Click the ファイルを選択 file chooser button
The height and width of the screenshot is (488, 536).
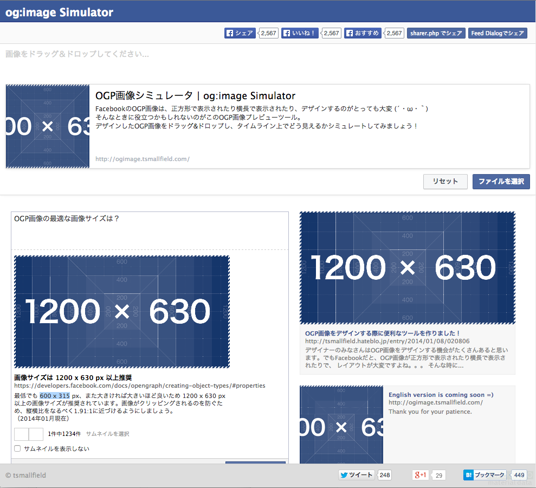tap(501, 182)
